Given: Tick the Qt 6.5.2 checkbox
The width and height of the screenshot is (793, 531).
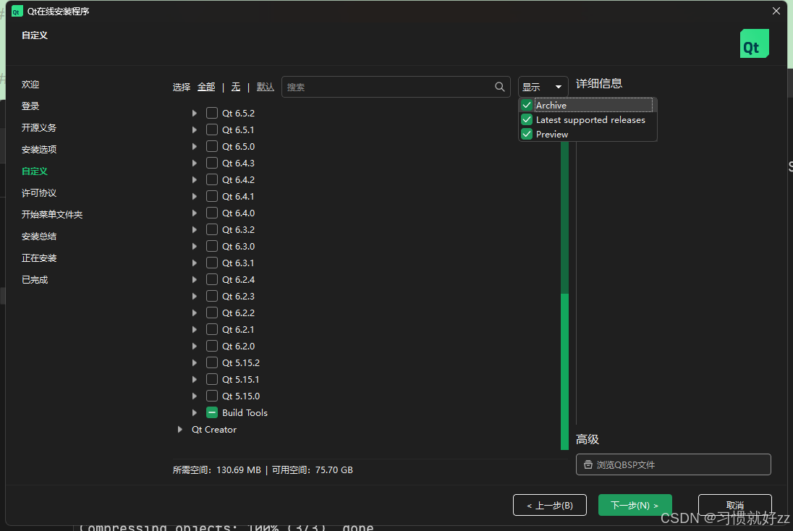Looking at the screenshot, I should point(212,113).
